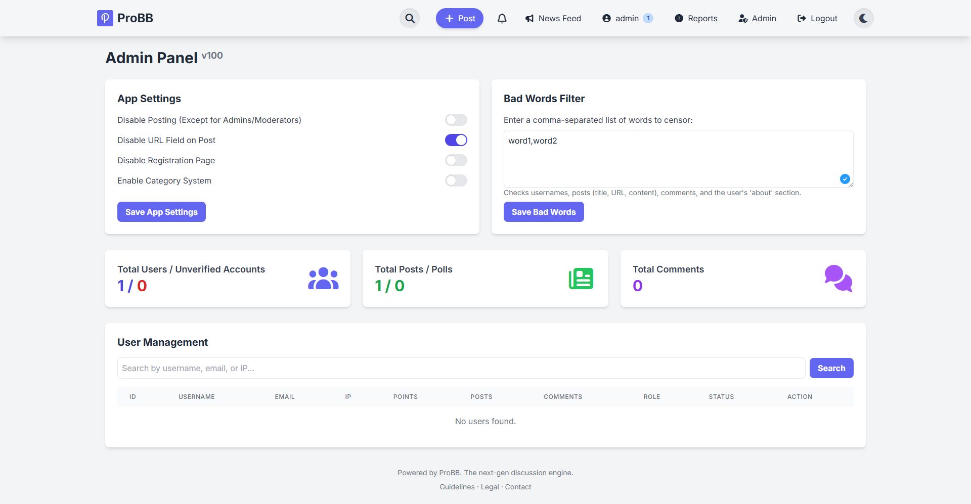The image size is (971, 504).
Task: Click the ProBB logo icon
Action: click(x=105, y=18)
